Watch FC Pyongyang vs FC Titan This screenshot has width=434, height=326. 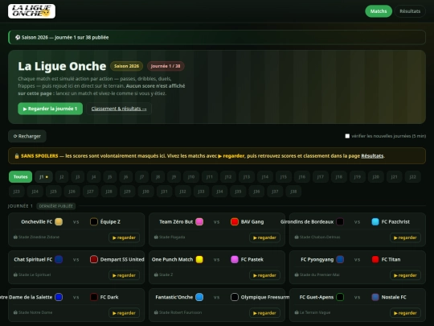(x=405, y=275)
